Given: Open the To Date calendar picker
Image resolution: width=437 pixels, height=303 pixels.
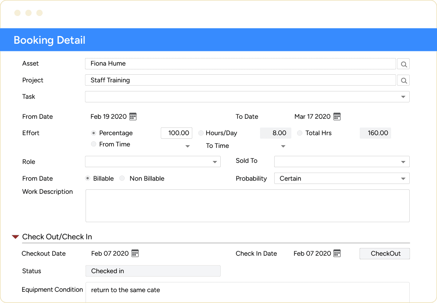Looking at the screenshot, I should pyautogui.click(x=337, y=116).
